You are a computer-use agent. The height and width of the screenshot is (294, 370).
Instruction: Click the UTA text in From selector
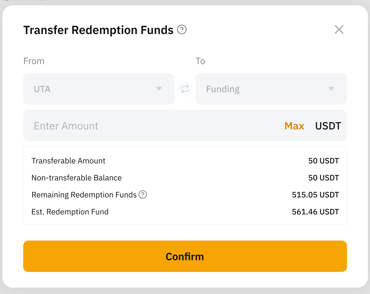click(x=42, y=89)
